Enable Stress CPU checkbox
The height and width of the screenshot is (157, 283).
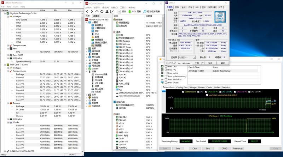166,67
